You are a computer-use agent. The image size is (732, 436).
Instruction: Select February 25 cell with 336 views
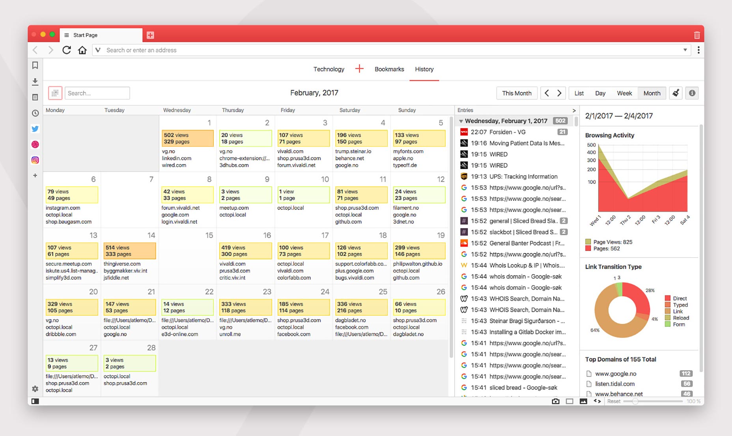361,307
